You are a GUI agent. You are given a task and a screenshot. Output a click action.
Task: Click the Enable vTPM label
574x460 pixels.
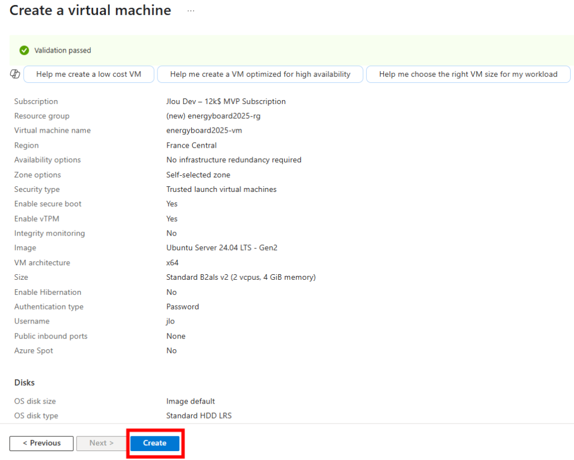point(36,218)
